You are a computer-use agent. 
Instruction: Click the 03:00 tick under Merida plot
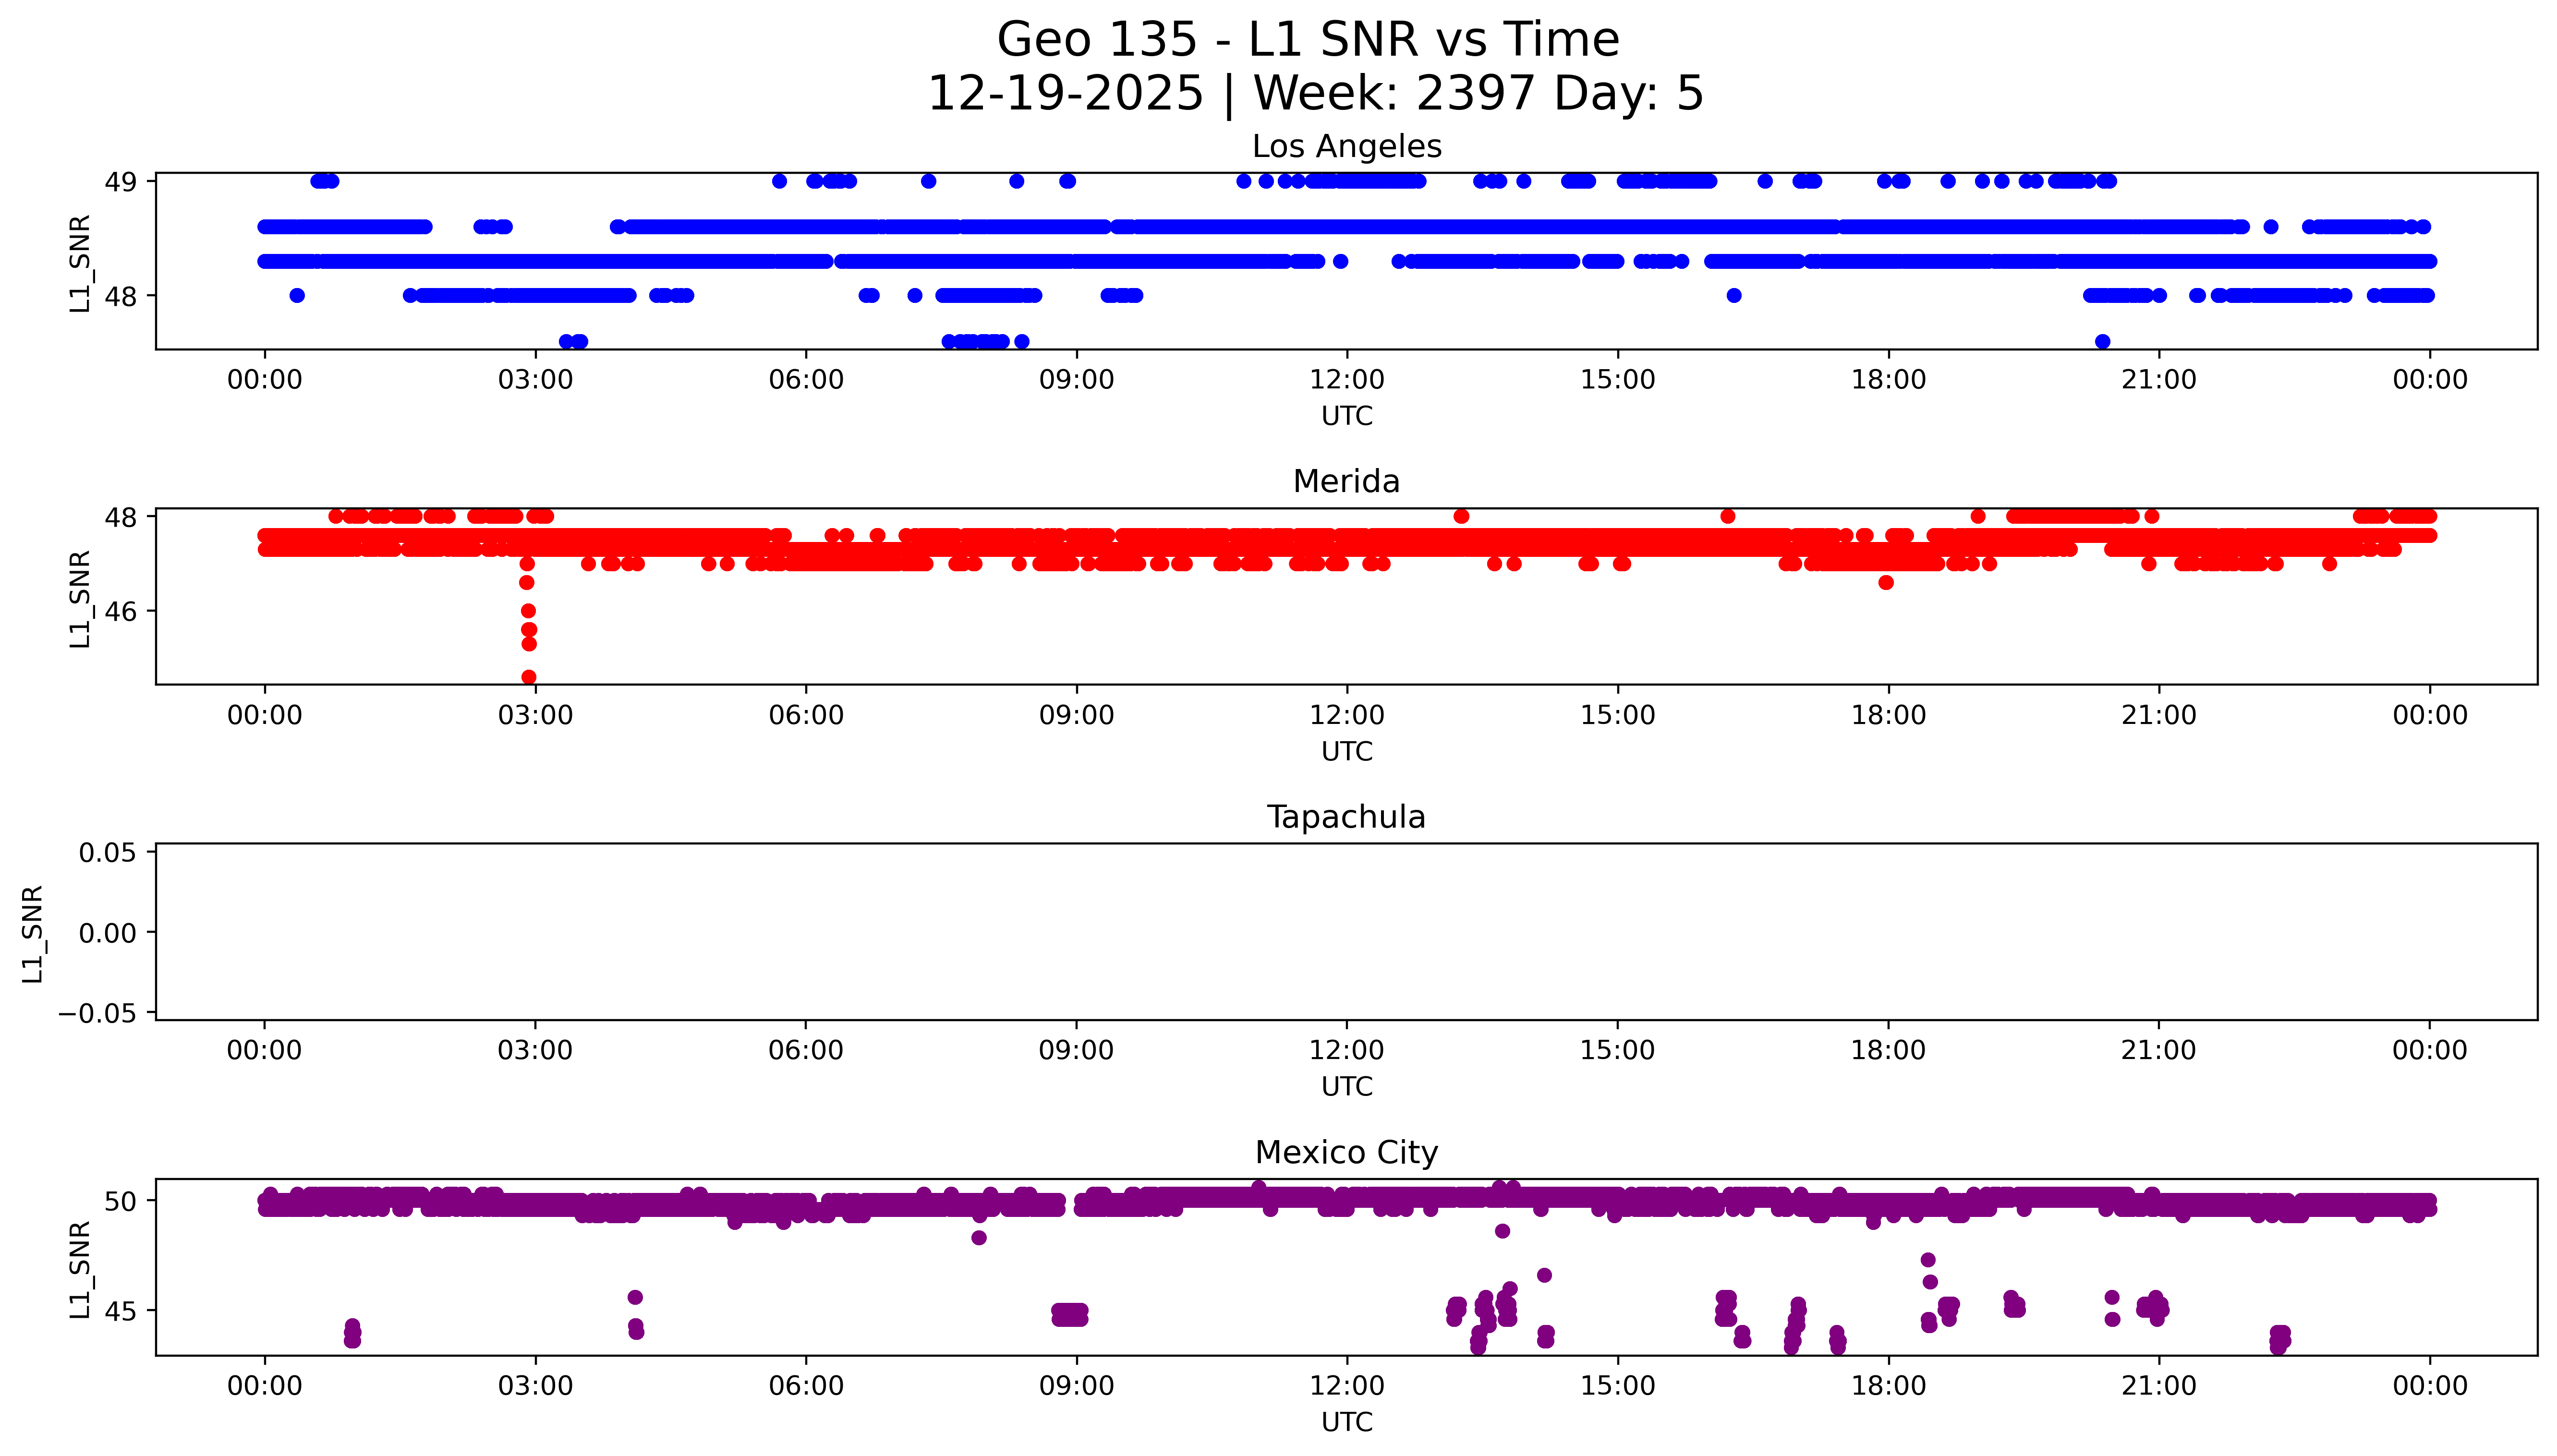pyautogui.click(x=535, y=715)
